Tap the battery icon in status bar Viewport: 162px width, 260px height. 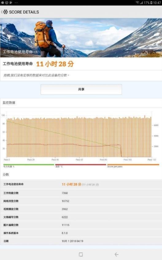click(x=151, y=3)
